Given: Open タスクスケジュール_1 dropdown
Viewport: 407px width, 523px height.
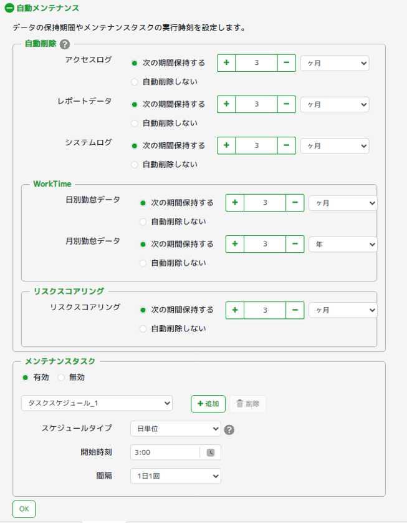Looking at the screenshot, I should pyautogui.click(x=97, y=403).
